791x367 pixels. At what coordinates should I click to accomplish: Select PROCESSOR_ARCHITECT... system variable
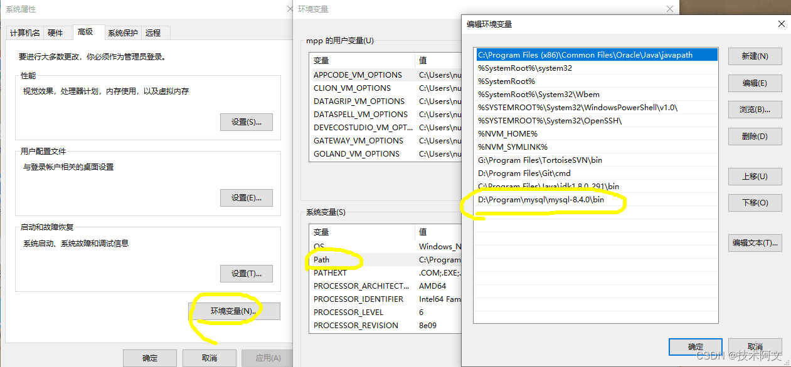coord(385,286)
